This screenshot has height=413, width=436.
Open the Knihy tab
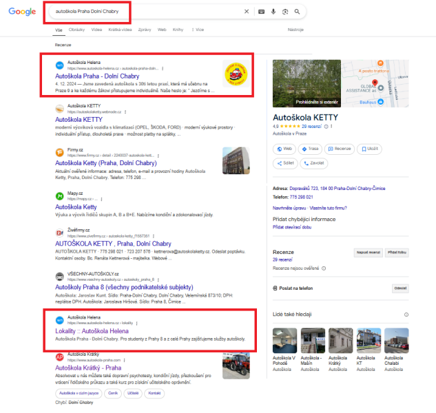178,30
